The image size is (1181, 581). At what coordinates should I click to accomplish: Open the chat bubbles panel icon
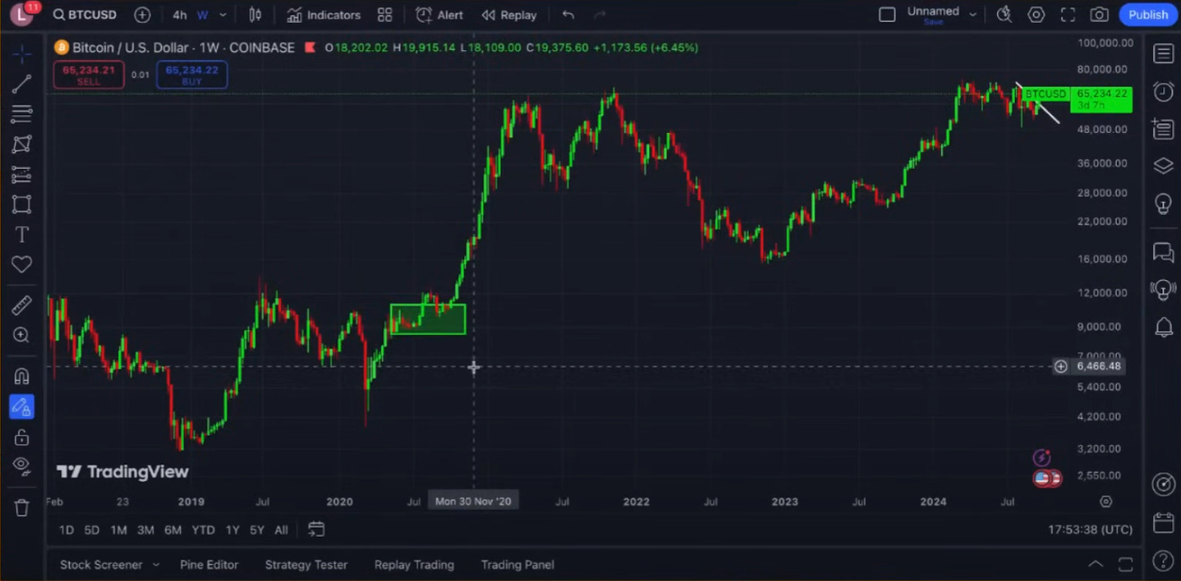[x=1163, y=253]
